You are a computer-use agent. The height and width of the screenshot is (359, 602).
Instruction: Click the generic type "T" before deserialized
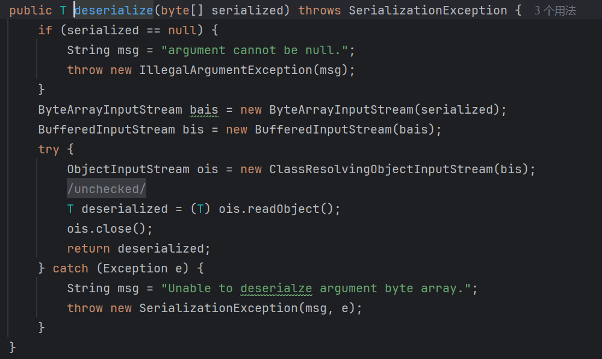[x=70, y=209]
